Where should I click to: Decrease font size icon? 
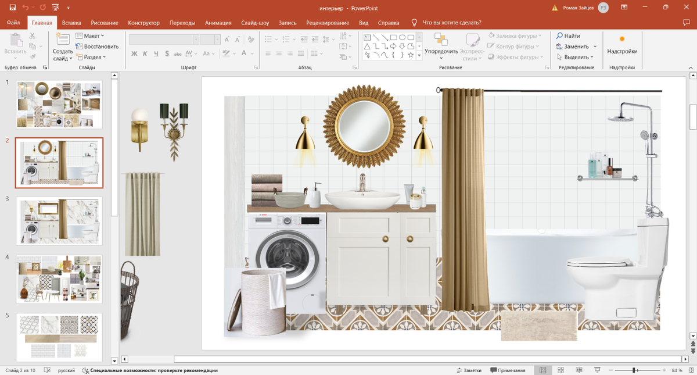point(237,40)
